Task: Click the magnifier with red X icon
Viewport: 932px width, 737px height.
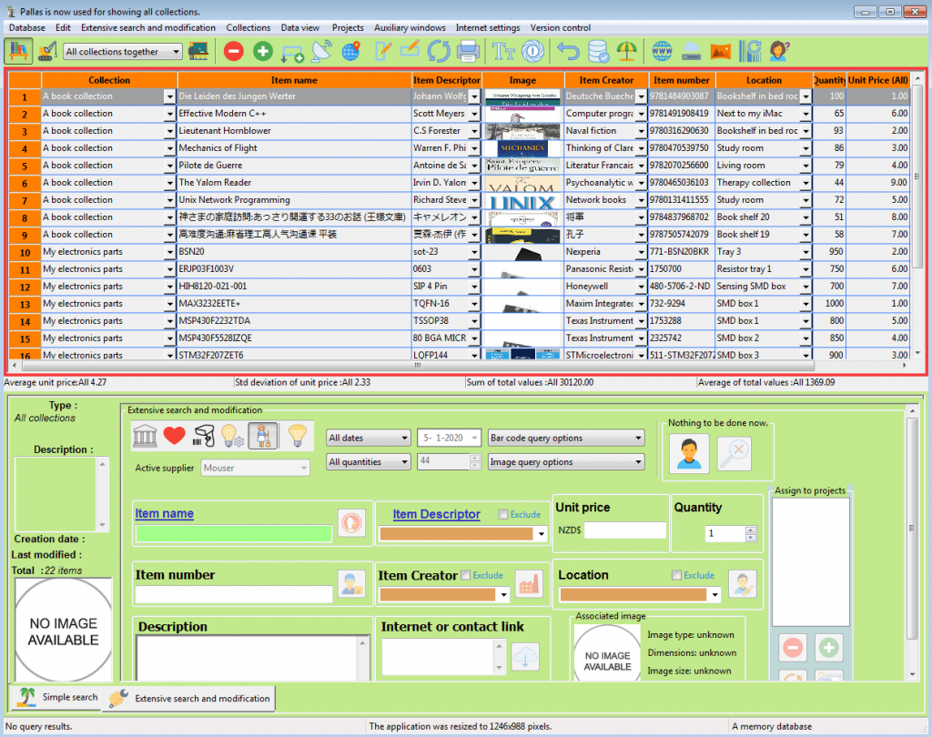Action: coord(734,453)
